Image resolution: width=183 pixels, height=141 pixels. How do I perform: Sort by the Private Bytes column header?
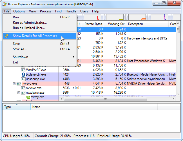tap(93, 24)
